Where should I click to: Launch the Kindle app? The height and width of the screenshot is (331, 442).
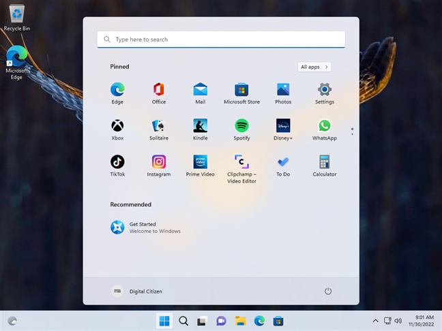[x=200, y=130]
